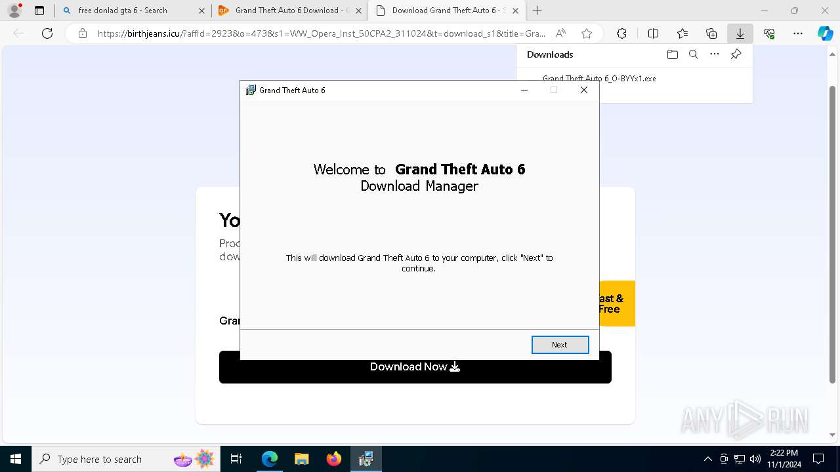The height and width of the screenshot is (472, 840).
Task: Open the volume control in tray
Action: [755, 459]
